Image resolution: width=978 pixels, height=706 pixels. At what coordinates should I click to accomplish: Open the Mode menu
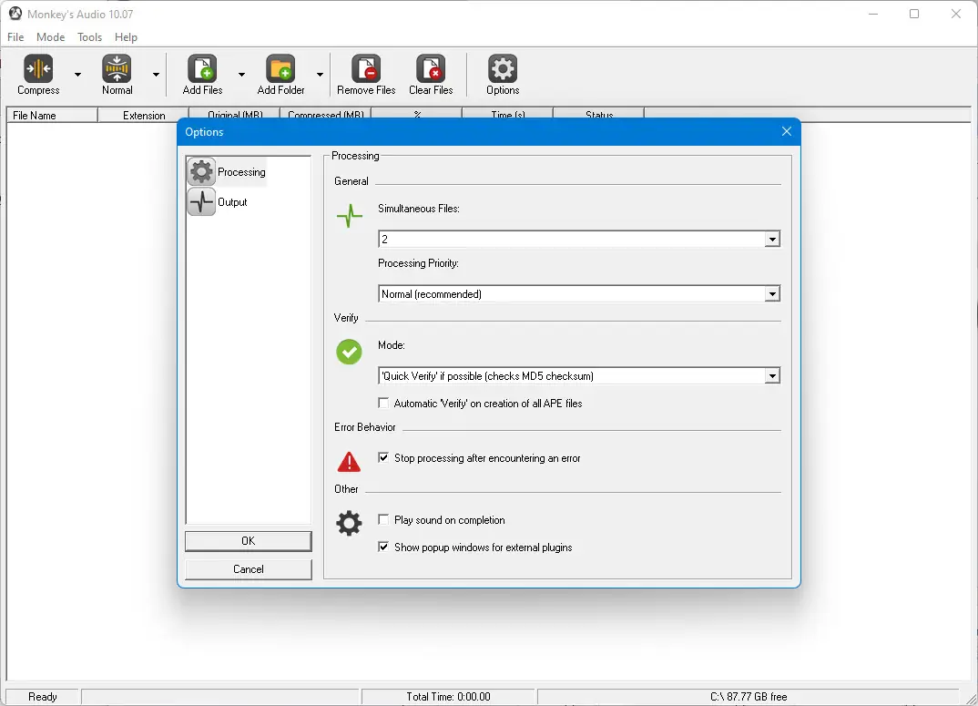pos(50,36)
